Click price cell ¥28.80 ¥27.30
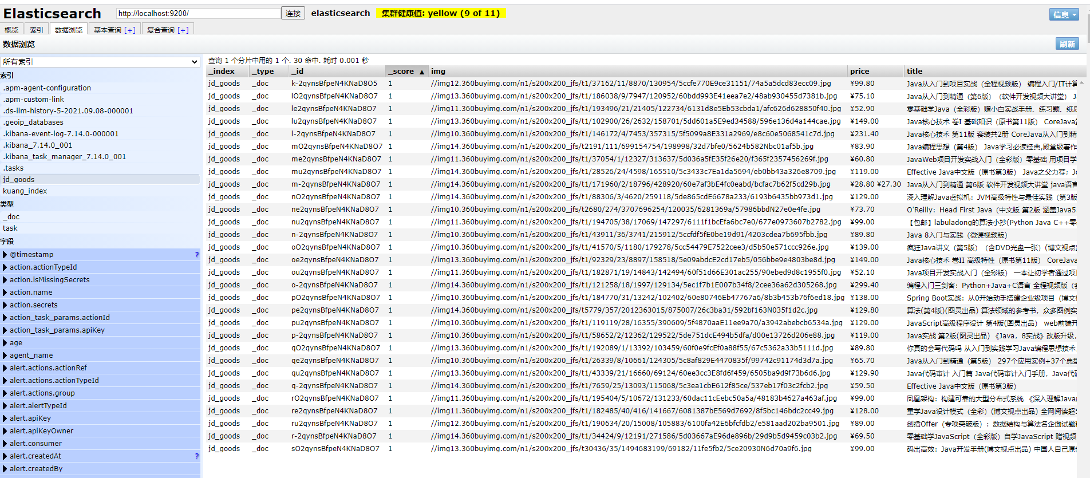The image size is (1090, 478). pos(875,184)
